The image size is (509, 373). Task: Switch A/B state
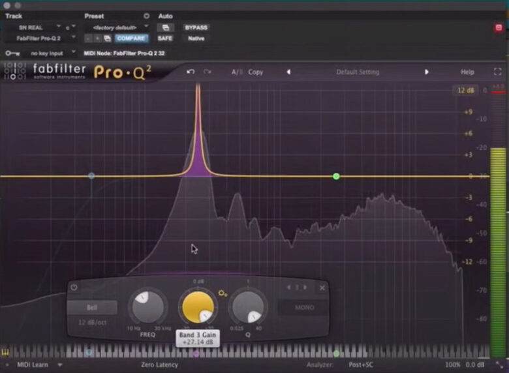(237, 72)
